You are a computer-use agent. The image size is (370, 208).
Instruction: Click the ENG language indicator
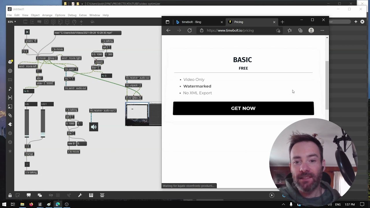(338, 205)
